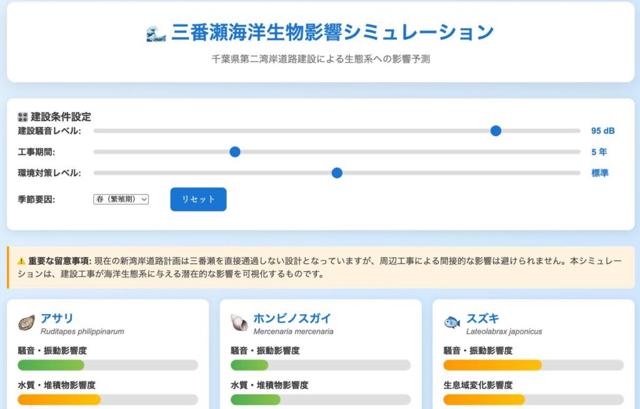Click the oyster icon on the アサリ card
640x409 pixels.
27,323
